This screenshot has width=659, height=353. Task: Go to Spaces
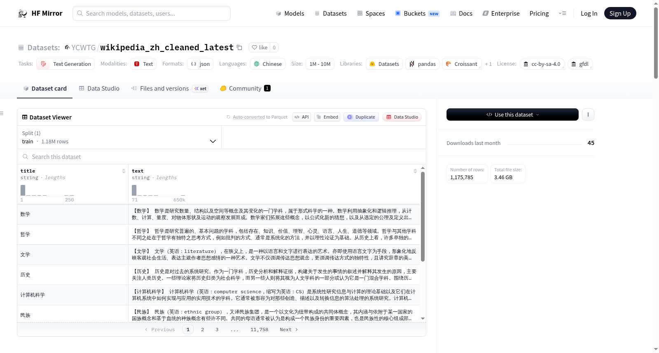click(x=371, y=13)
